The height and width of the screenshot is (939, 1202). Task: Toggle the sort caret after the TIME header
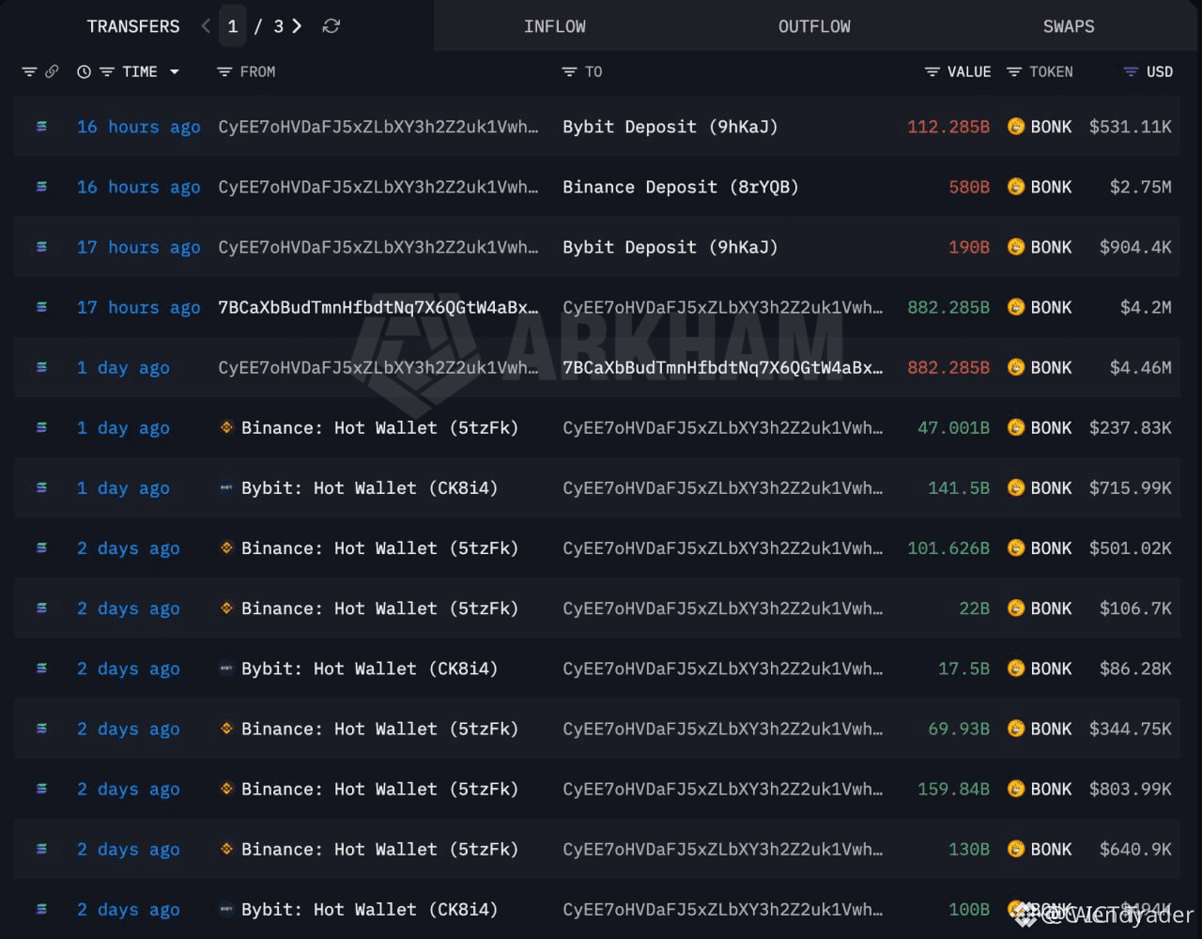pos(174,72)
